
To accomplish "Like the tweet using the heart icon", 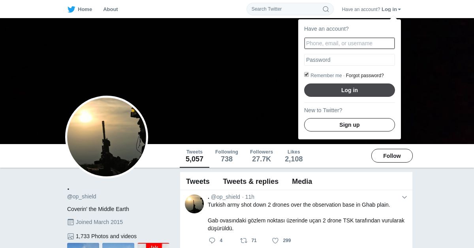I will [x=275, y=241].
